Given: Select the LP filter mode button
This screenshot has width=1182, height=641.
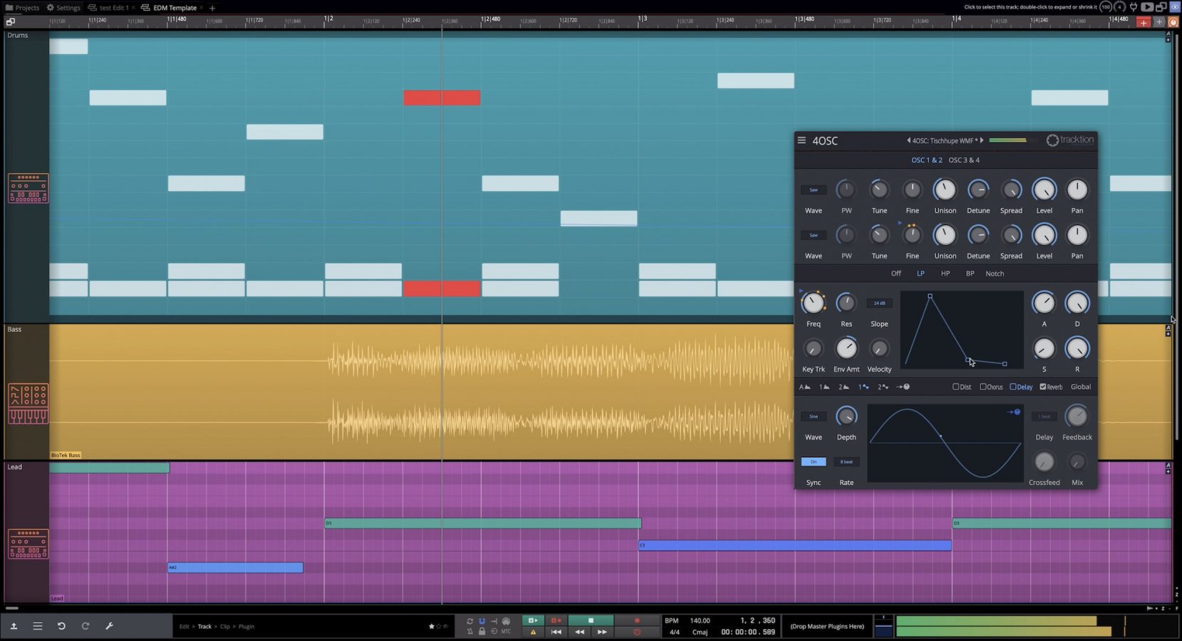Looking at the screenshot, I should point(921,273).
